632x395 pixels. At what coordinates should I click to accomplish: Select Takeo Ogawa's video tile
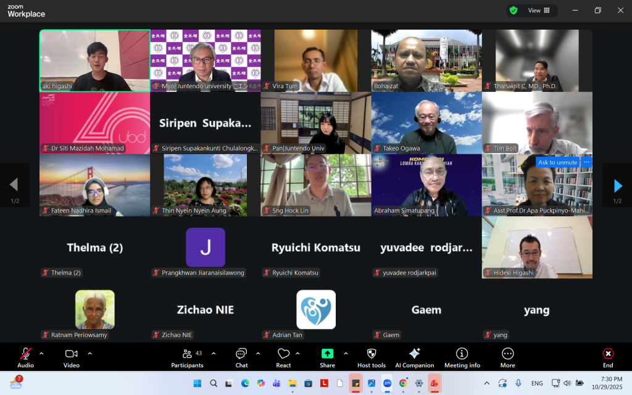pyautogui.click(x=426, y=123)
